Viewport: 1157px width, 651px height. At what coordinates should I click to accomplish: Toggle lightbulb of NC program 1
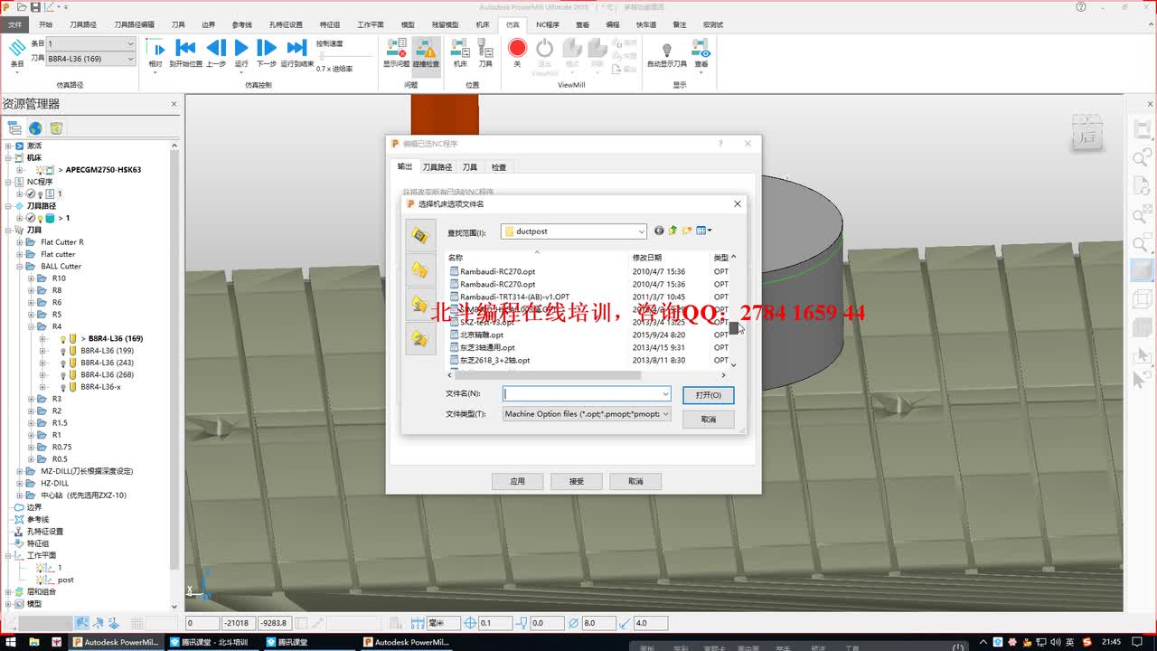point(39,193)
